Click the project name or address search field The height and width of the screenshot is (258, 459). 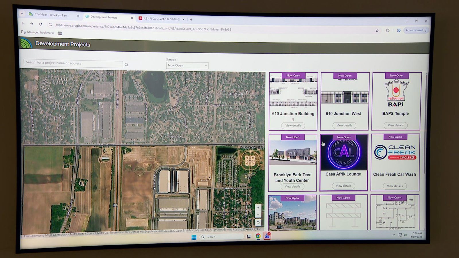[73, 63]
